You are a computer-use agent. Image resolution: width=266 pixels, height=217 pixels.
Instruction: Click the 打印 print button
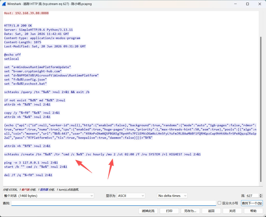169,211
